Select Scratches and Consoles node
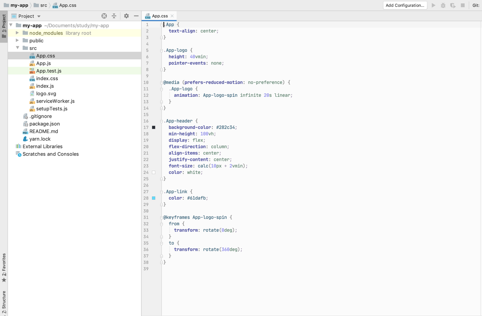 [74, 154]
